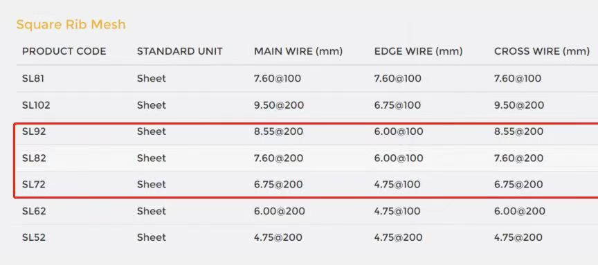Screen dimensions: 598x265
Task: Choose the SL82 product code
Action: click(x=34, y=158)
